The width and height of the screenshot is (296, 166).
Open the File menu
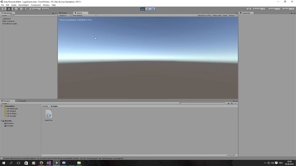tap(2, 5)
